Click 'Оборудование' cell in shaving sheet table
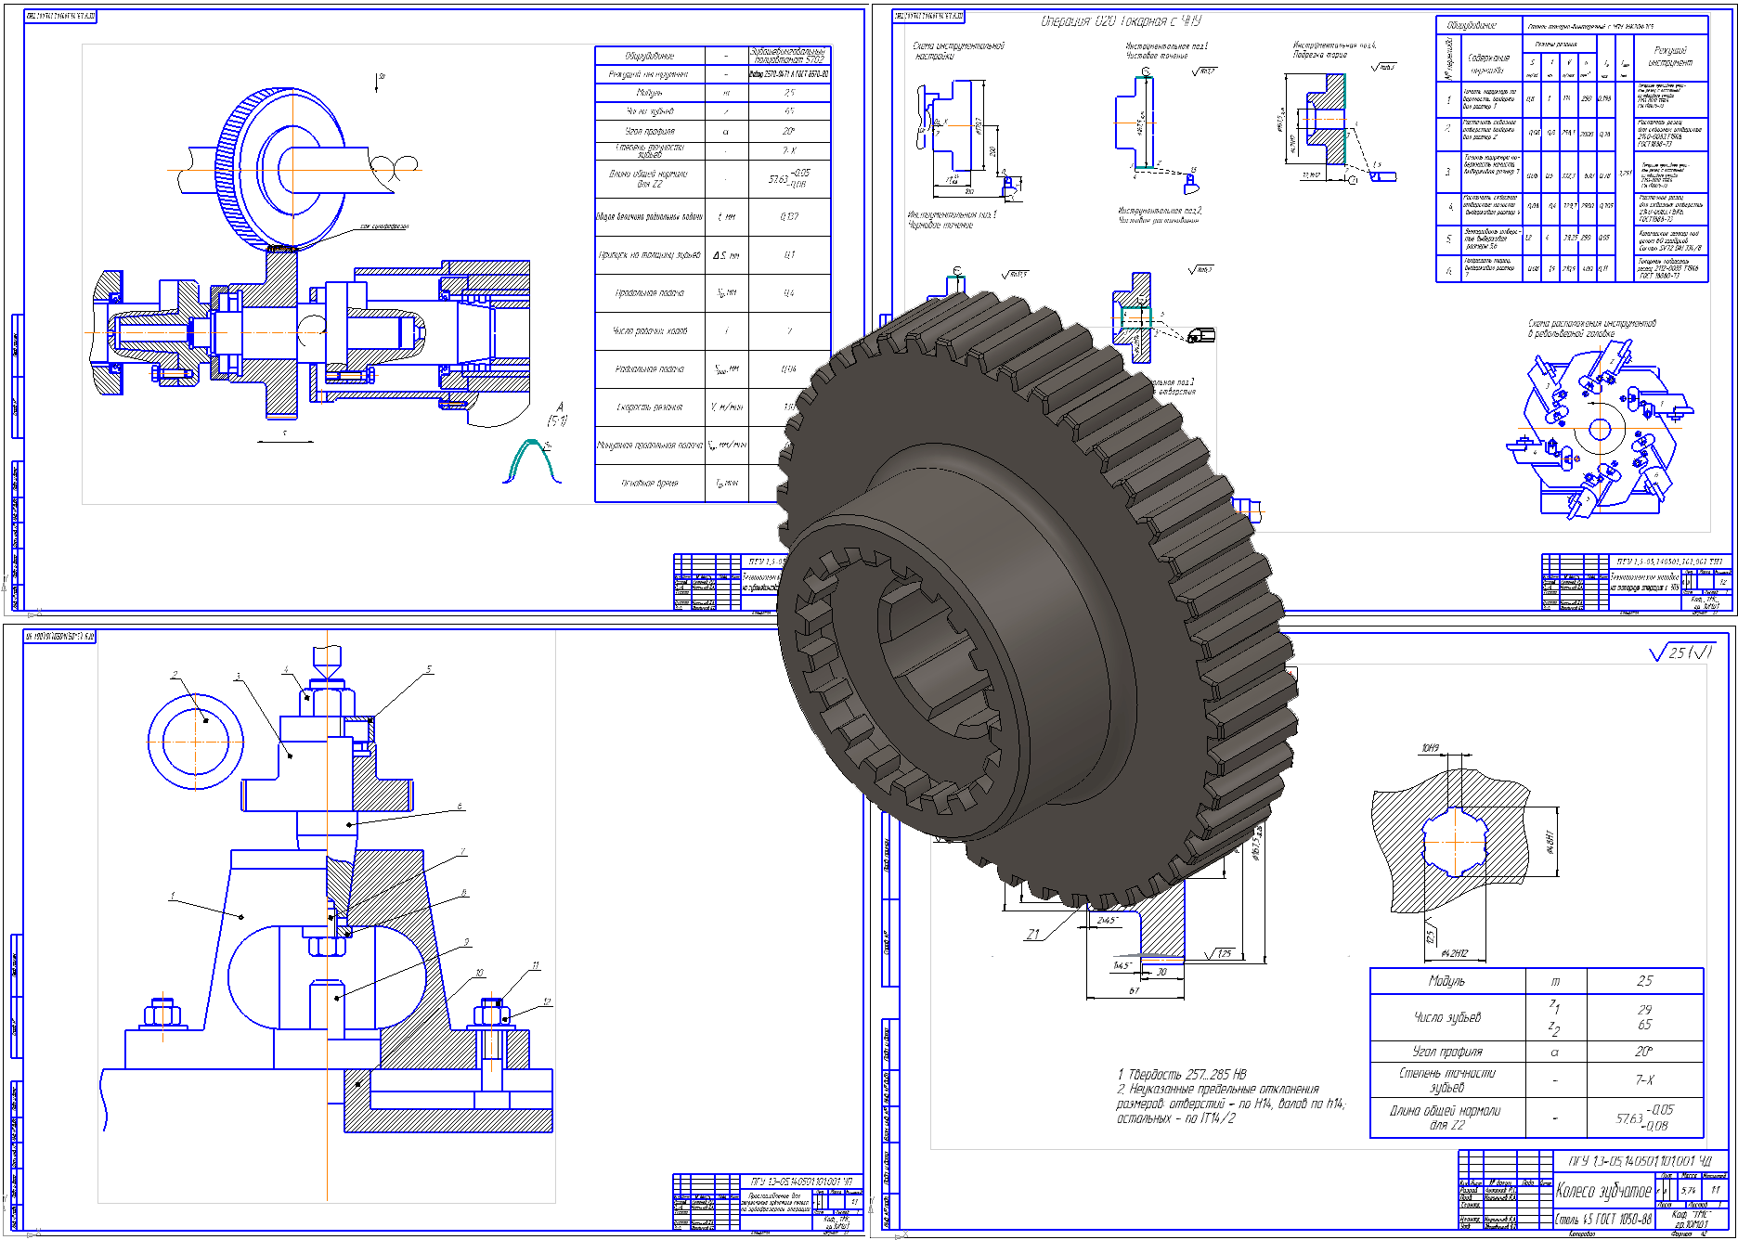 click(650, 56)
